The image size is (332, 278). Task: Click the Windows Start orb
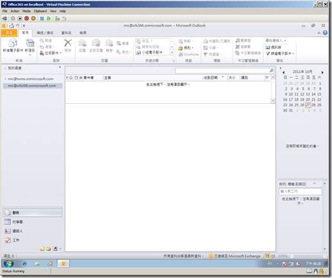point(9,263)
